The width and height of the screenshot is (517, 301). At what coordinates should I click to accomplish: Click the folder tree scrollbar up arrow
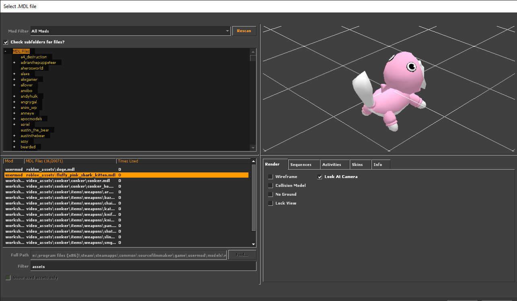pos(253,51)
